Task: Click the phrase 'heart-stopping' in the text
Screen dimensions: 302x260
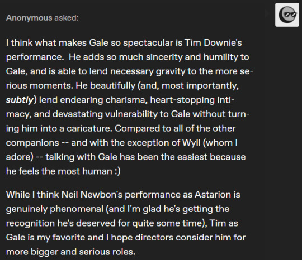Action: click(x=182, y=100)
